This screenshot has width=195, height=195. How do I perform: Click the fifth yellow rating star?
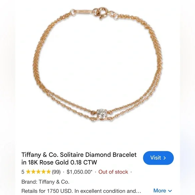[x=48, y=172]
